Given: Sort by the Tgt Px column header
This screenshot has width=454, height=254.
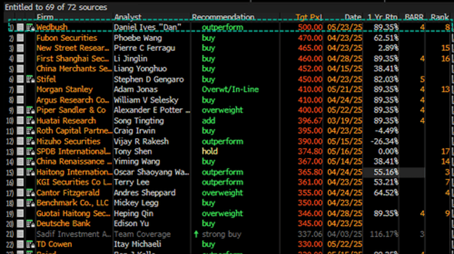Looking at the screenshot, I should (309, 17).
